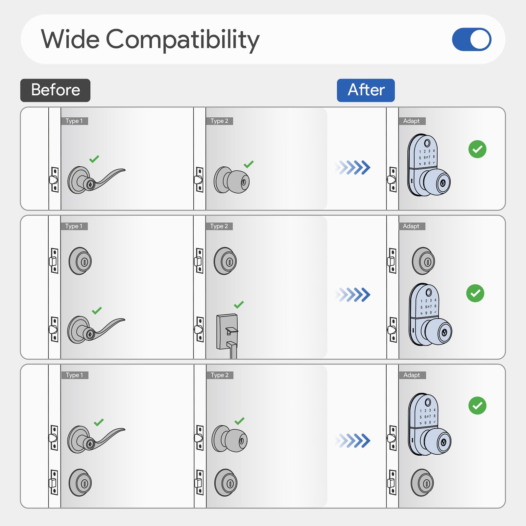
Task: Select the round door knob in top row Type 2
Action: pyautogui.click(x=232, y=180)
